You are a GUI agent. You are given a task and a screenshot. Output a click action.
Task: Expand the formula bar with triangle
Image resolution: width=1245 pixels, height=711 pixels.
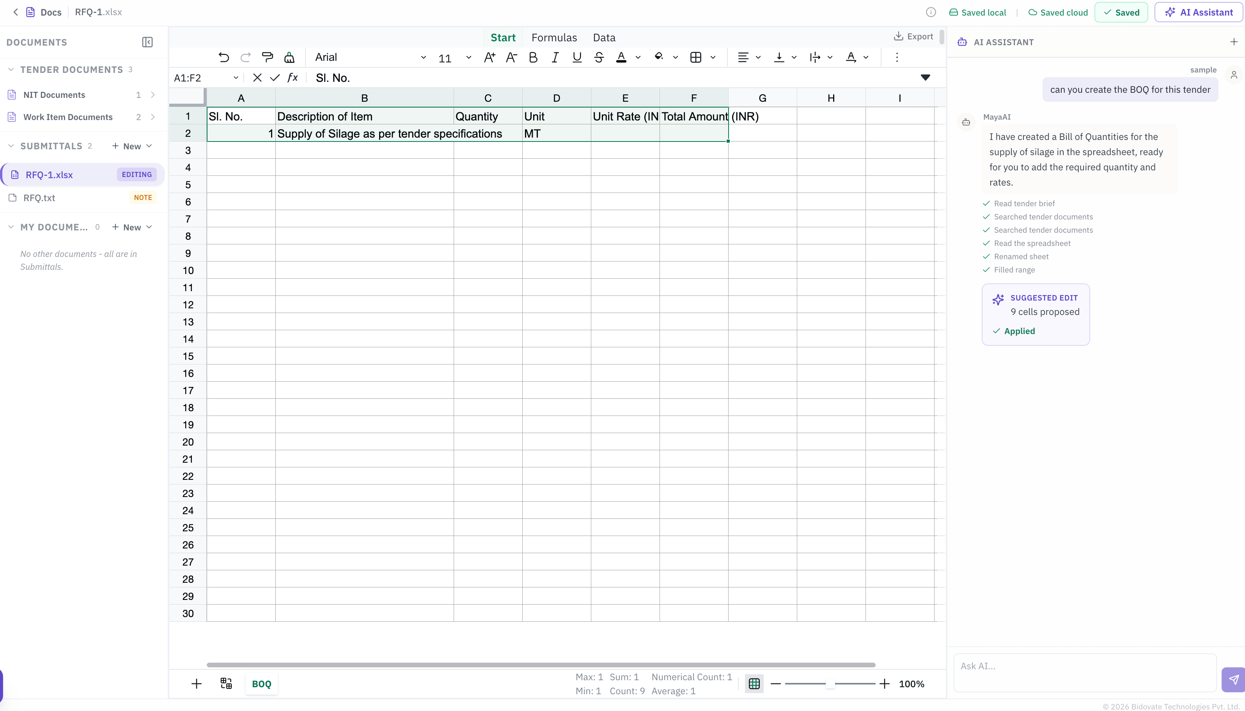click(925, 78)
